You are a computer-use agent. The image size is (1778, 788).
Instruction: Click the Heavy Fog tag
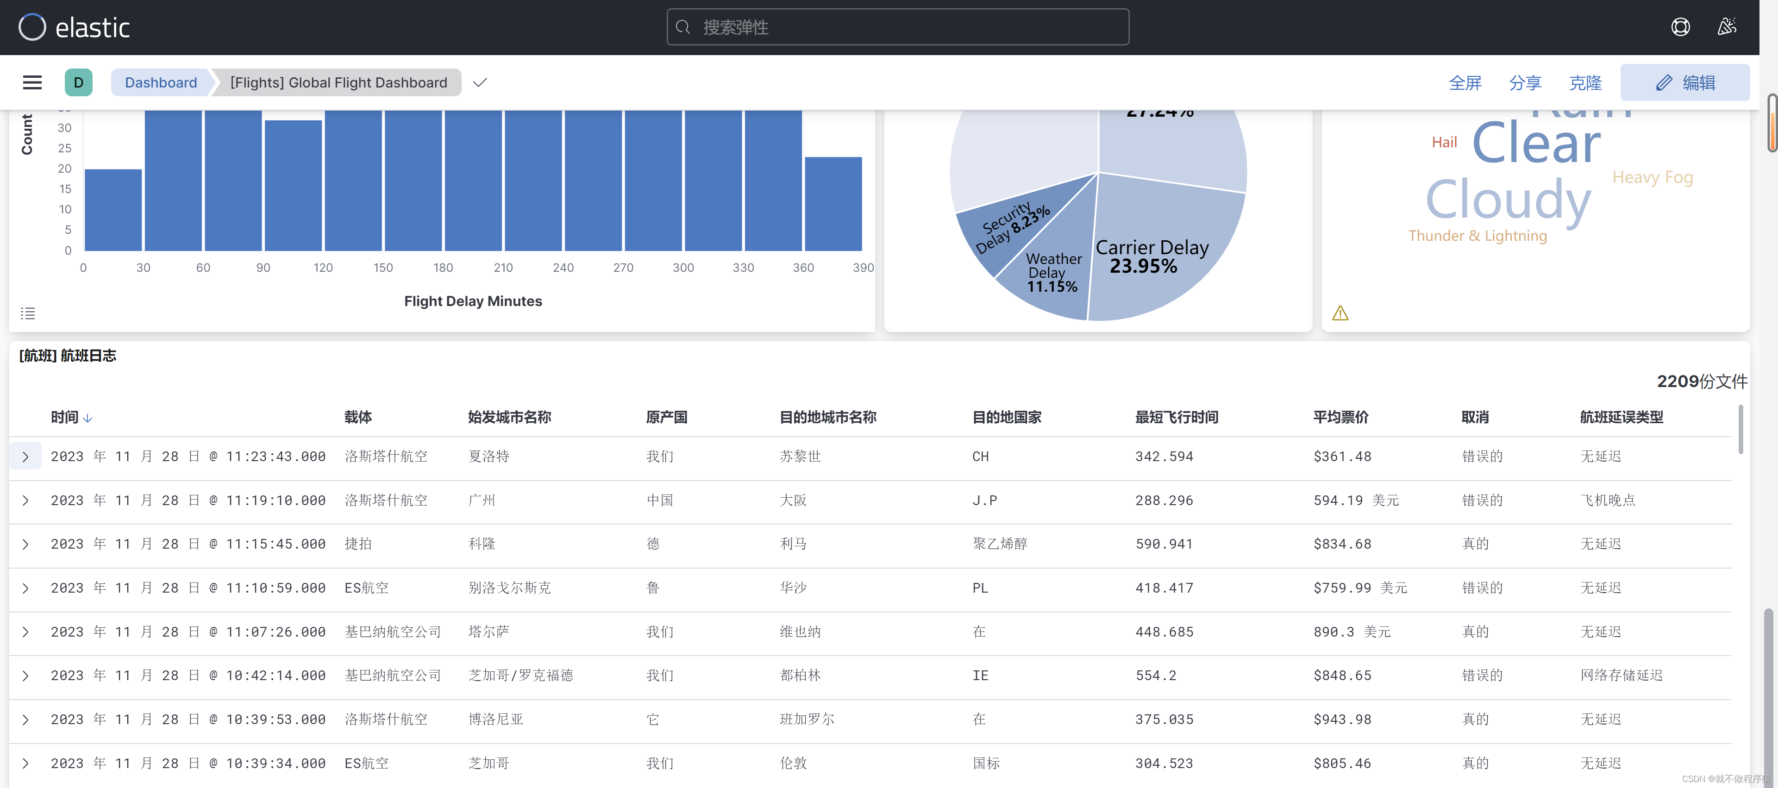click(x=1653, y=177)
